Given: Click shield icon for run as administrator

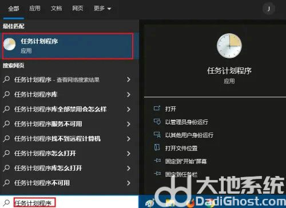Looking at the screenshot, I should coord(157,122).
